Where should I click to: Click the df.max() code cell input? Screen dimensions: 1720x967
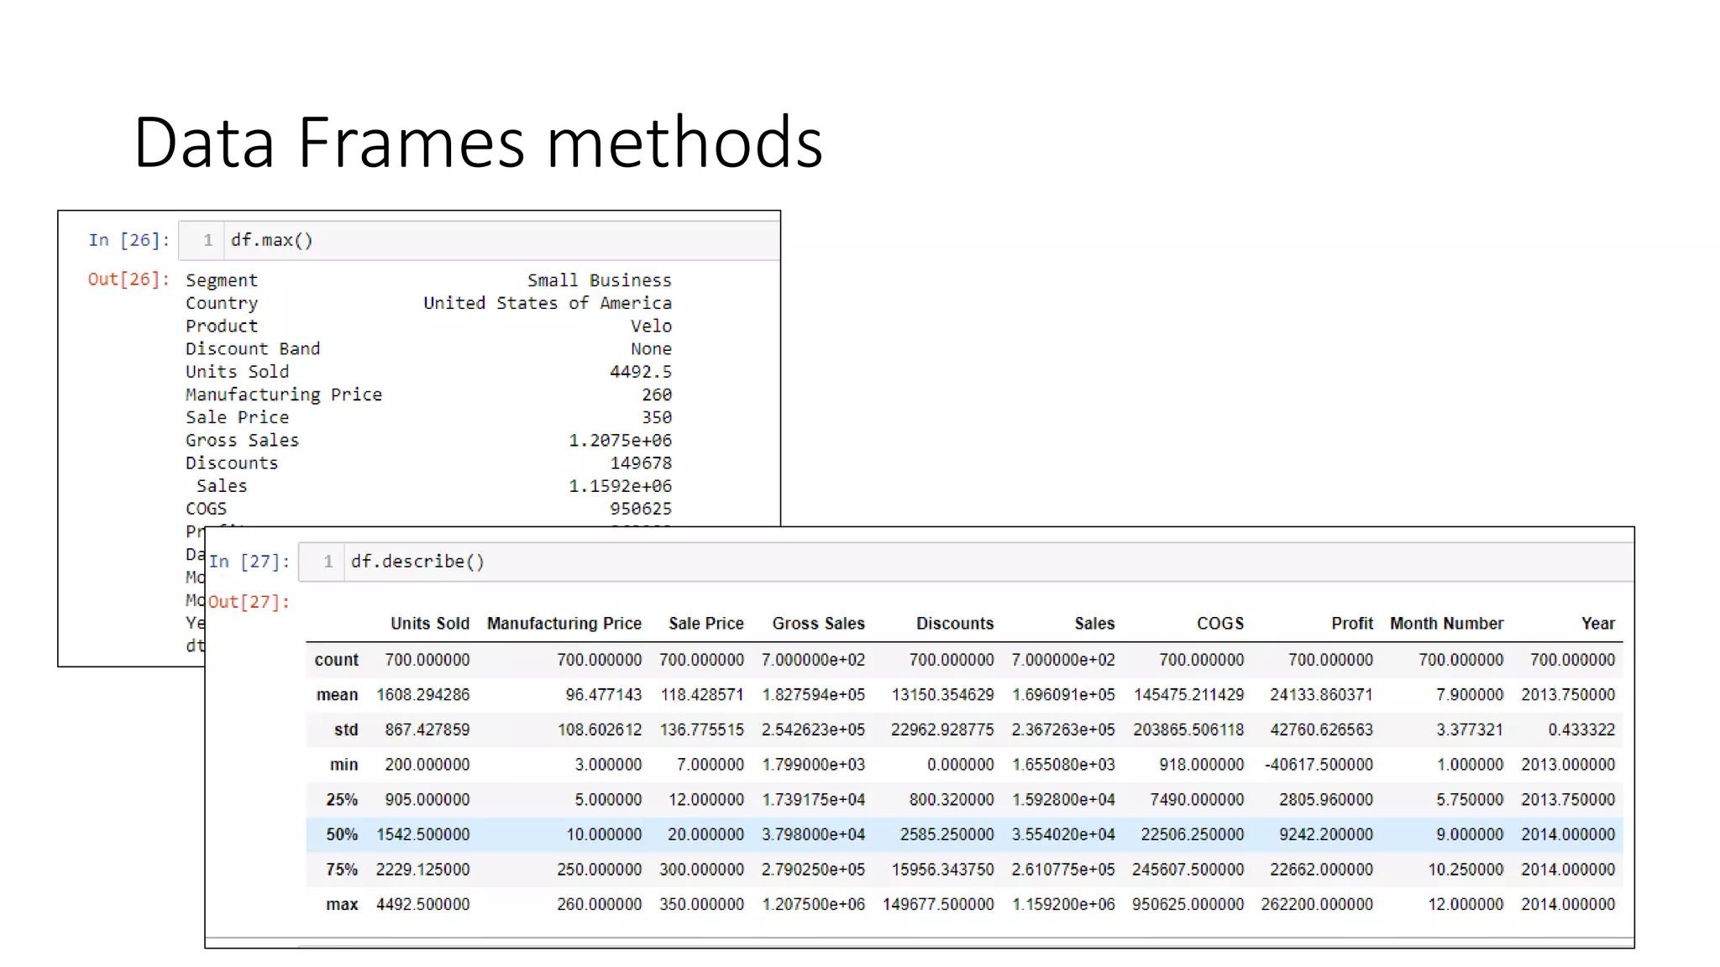[x=480, y=241]
